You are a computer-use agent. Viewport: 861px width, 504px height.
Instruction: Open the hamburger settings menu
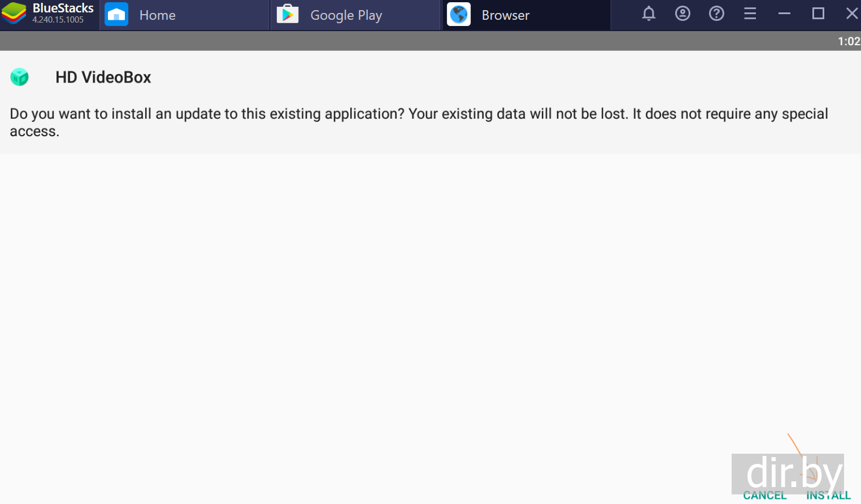coord(750,14)
